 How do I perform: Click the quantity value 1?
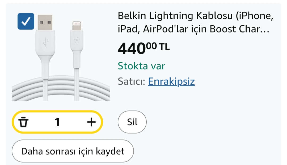(x=57, y=122)
